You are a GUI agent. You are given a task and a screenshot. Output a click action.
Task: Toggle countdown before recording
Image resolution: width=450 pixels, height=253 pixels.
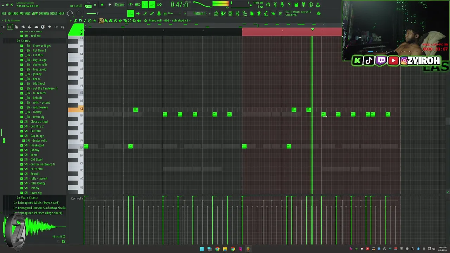pos(145,5)
